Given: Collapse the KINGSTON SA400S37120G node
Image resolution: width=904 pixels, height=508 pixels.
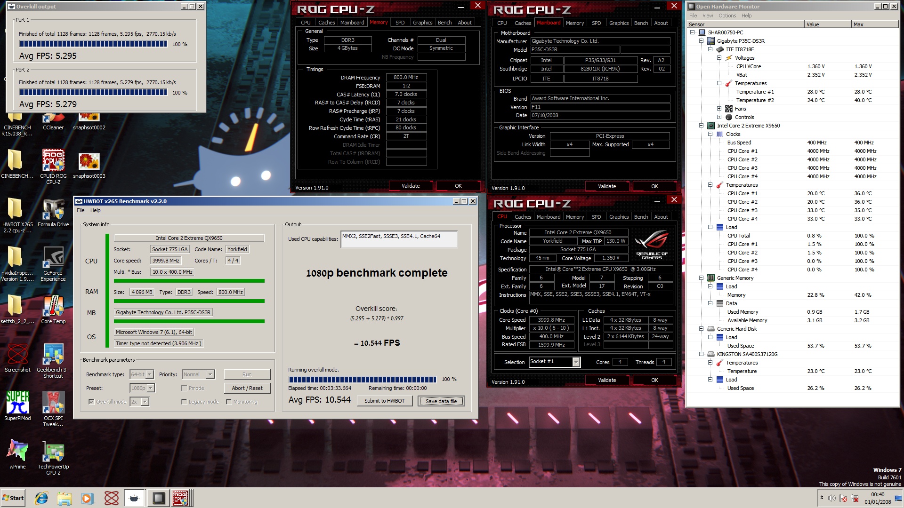Looking at the screenshot, I should [x=702, y=354].
